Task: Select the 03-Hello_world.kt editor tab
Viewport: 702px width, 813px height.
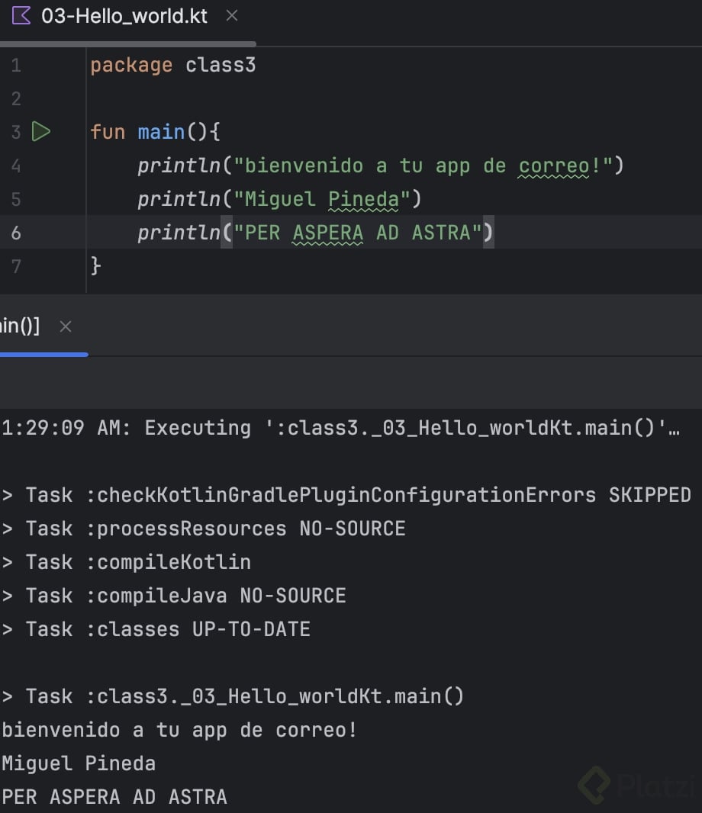Action: pyautogui.click(x=124, y=16)
